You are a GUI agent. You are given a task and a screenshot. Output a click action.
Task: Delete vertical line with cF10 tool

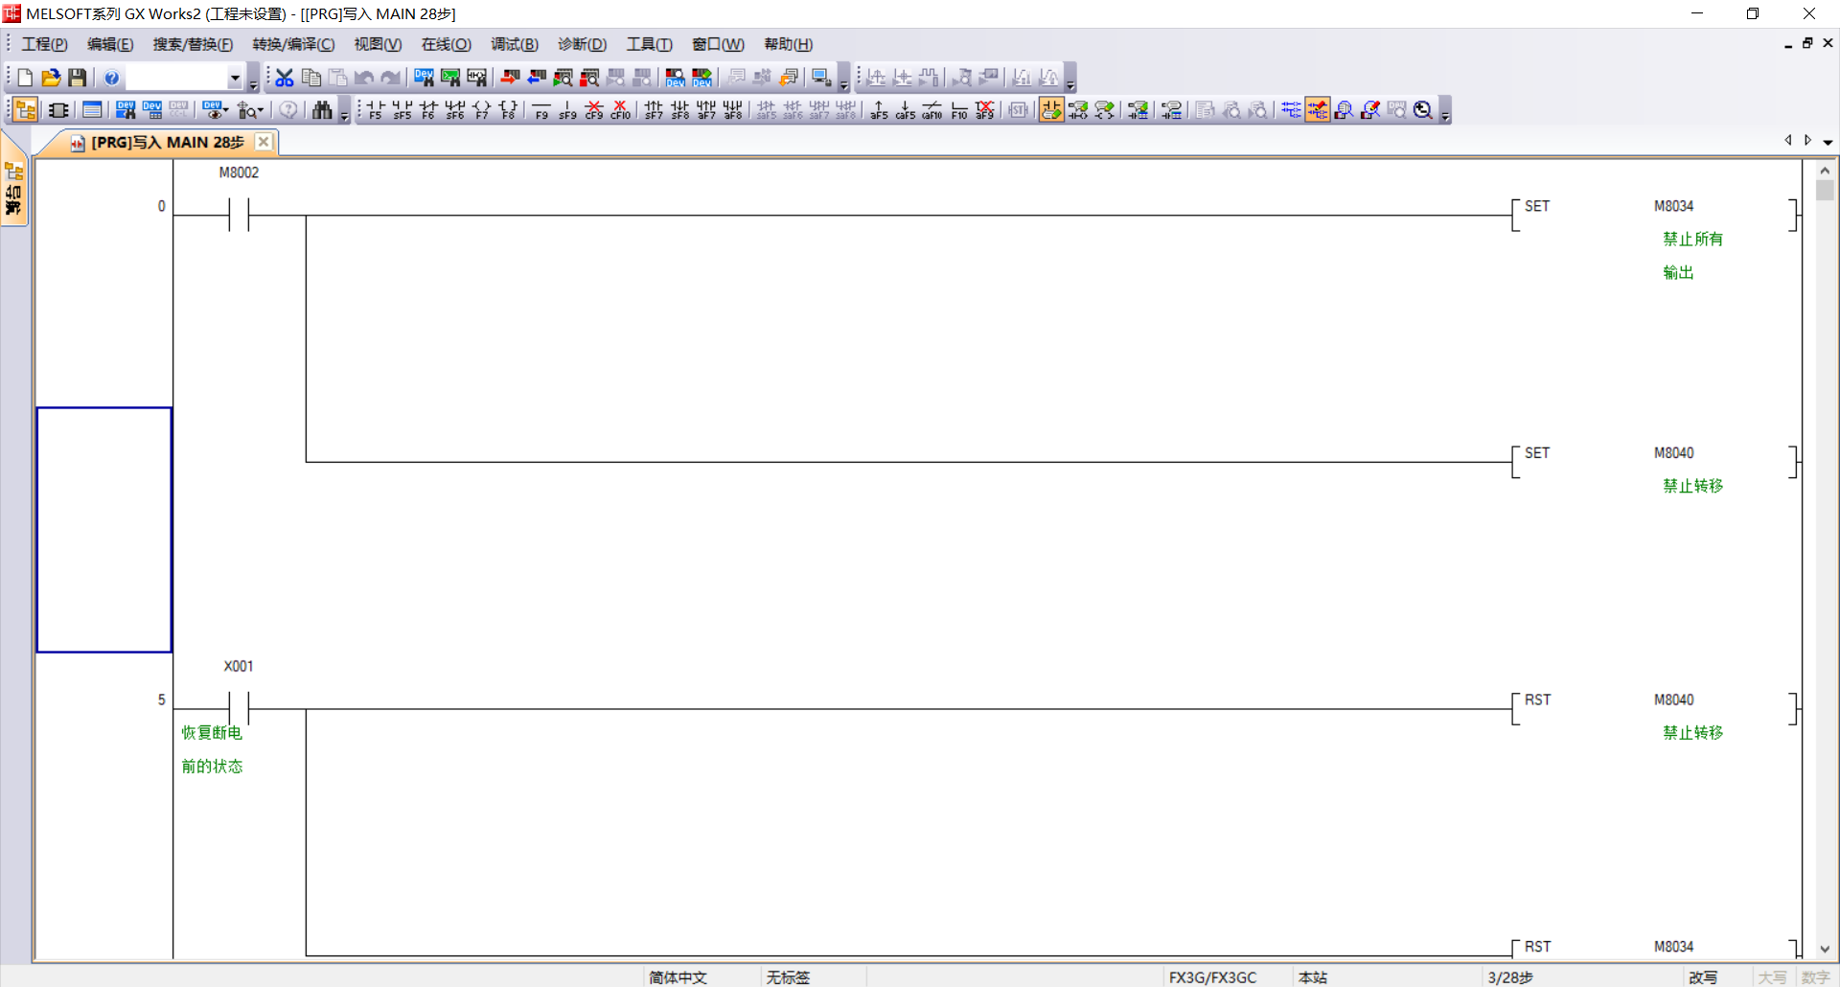621,110
